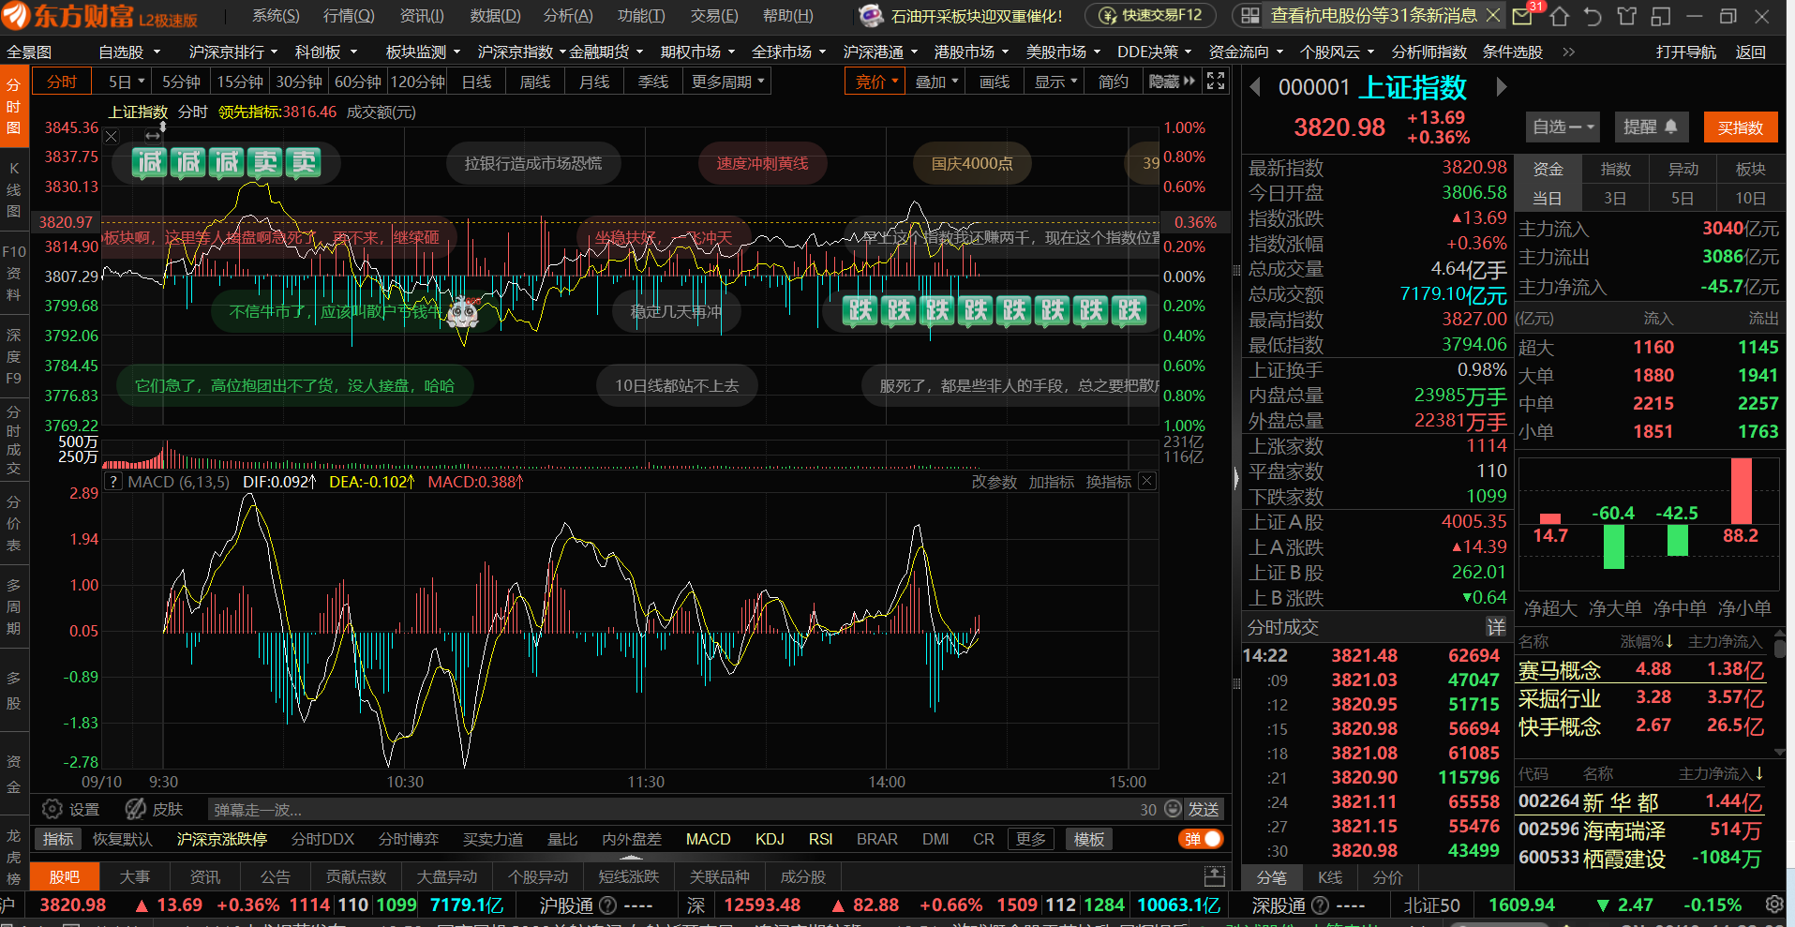Open 系统(S) menu
Viewport: 1795px width, 927px height.
[x=276, y=16]
